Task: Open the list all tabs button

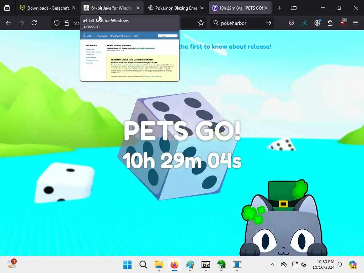Action: click(x=294, y=8)
